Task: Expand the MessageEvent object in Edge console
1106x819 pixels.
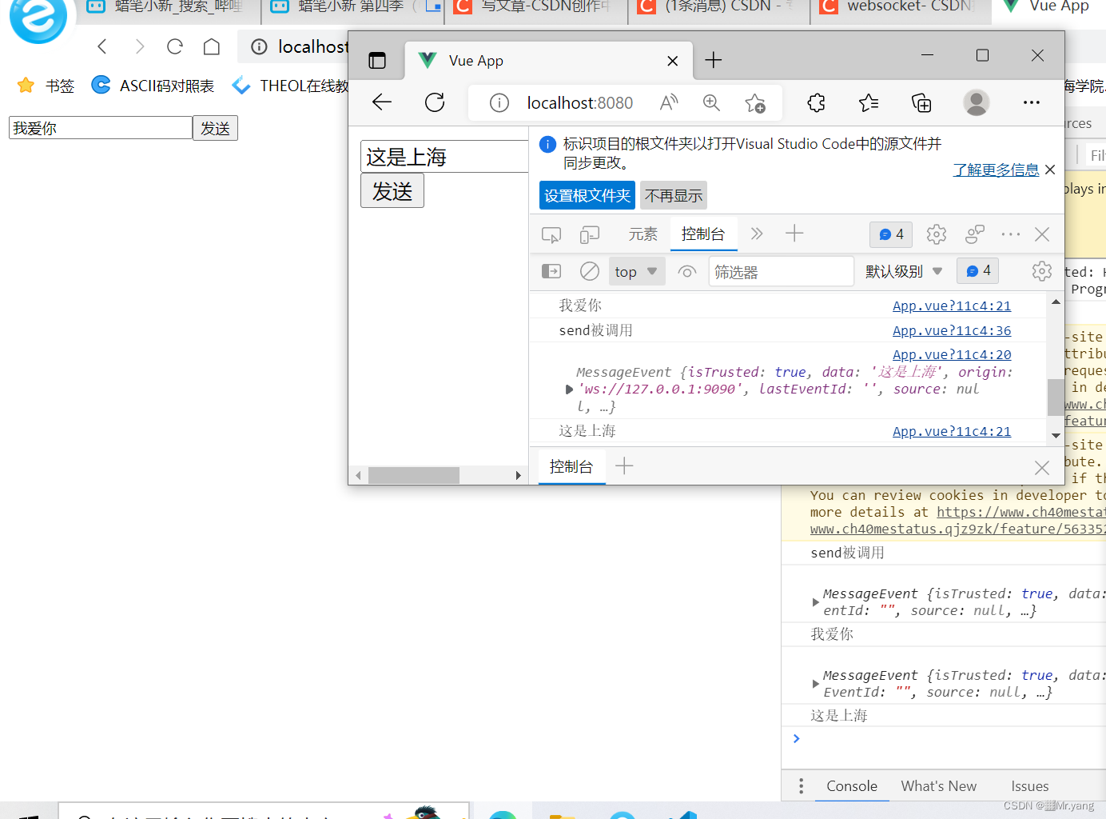Action: [x=569, y=390]
